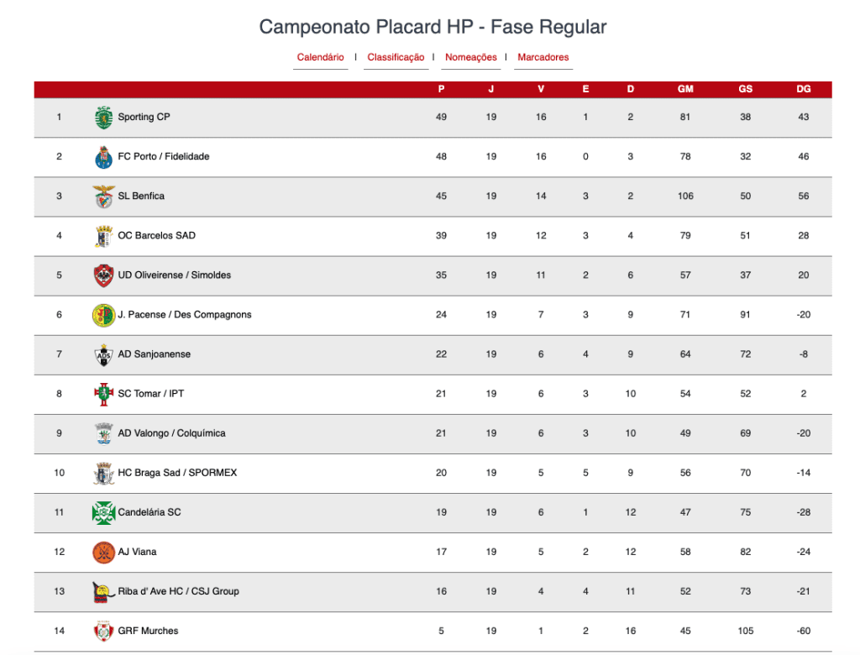Click the Candelária SC green logo
This screenshot has width=860, height=655.
[103, 512]
